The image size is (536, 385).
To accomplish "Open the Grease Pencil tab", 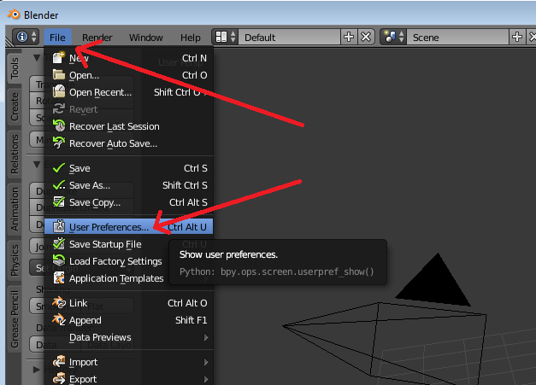I will pos(14,319).
